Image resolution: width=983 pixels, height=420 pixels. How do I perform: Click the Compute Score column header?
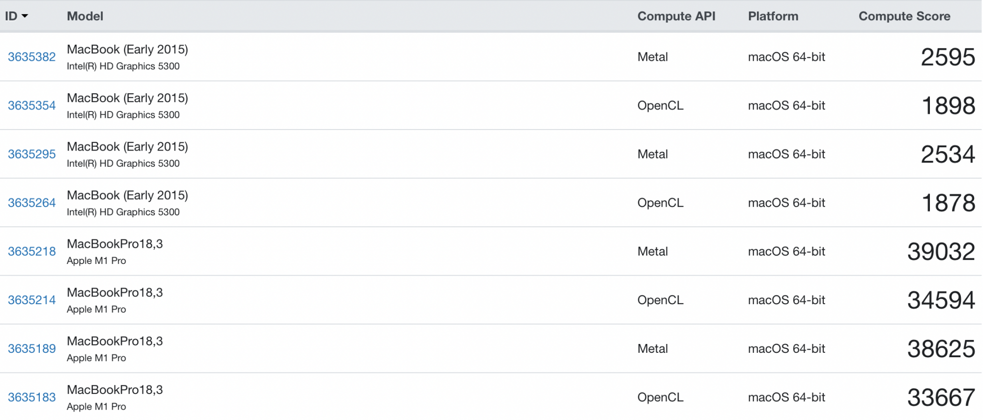[904, 16]
